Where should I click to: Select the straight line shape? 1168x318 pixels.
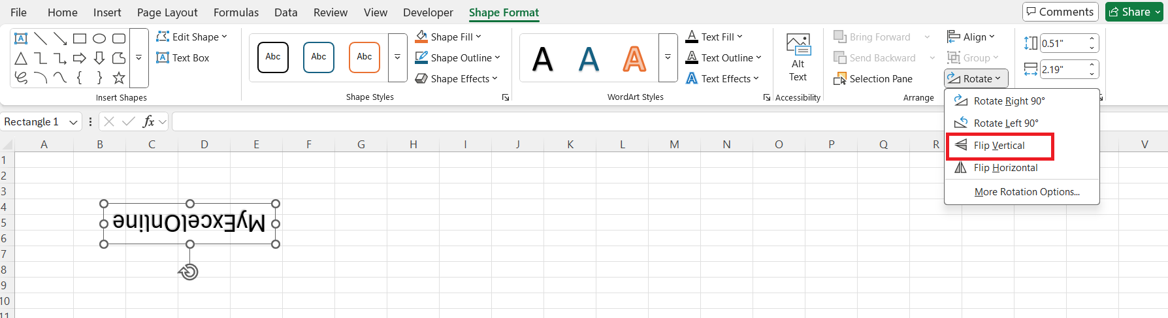tap(41, 39)
